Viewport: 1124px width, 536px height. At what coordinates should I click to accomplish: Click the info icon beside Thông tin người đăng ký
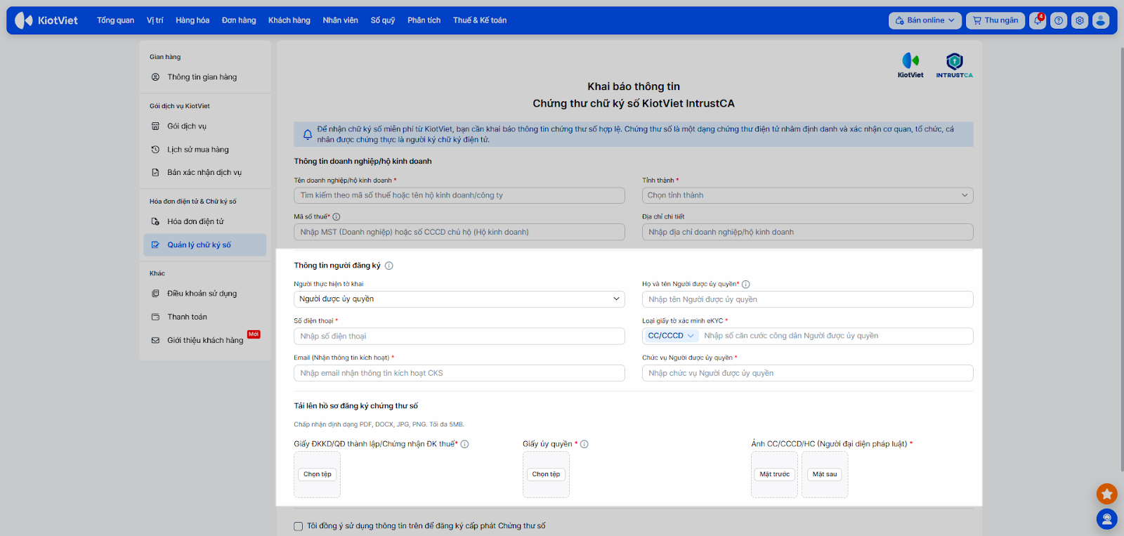coord(389,266)
